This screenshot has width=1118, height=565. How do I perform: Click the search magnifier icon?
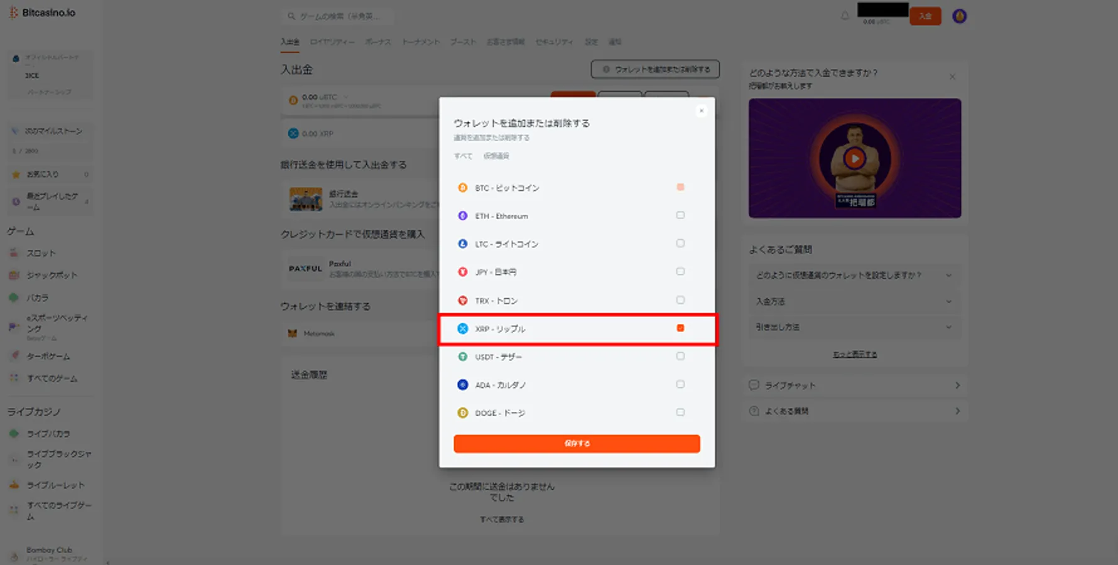pyautogui.click(x=291, y=16)
